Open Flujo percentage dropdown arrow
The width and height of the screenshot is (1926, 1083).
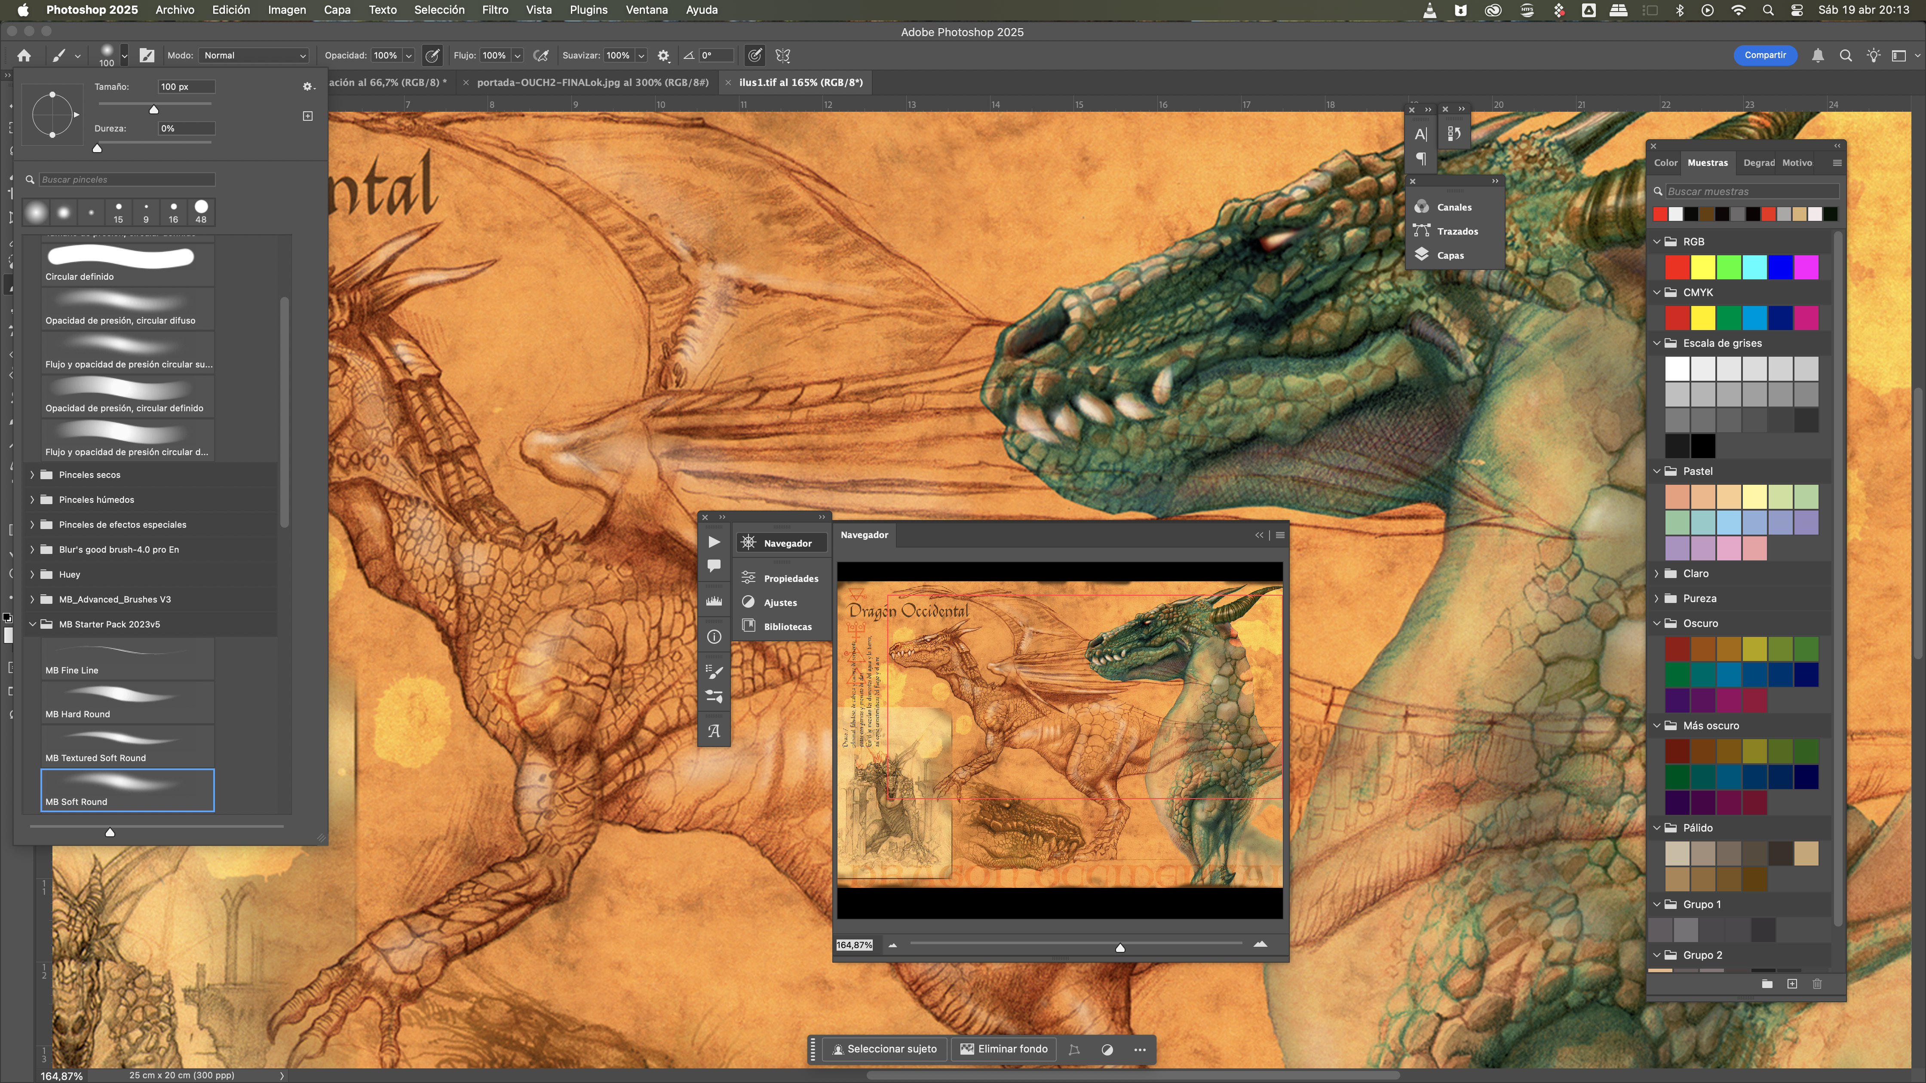pyautogui.click(x=517, y=55)
